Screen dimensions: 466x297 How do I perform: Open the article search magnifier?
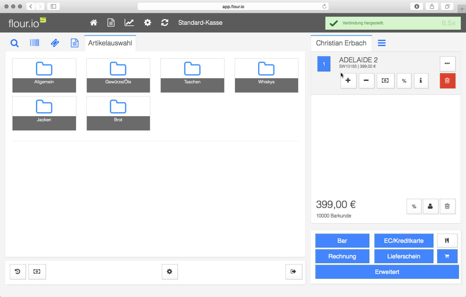tap(15, 43)
